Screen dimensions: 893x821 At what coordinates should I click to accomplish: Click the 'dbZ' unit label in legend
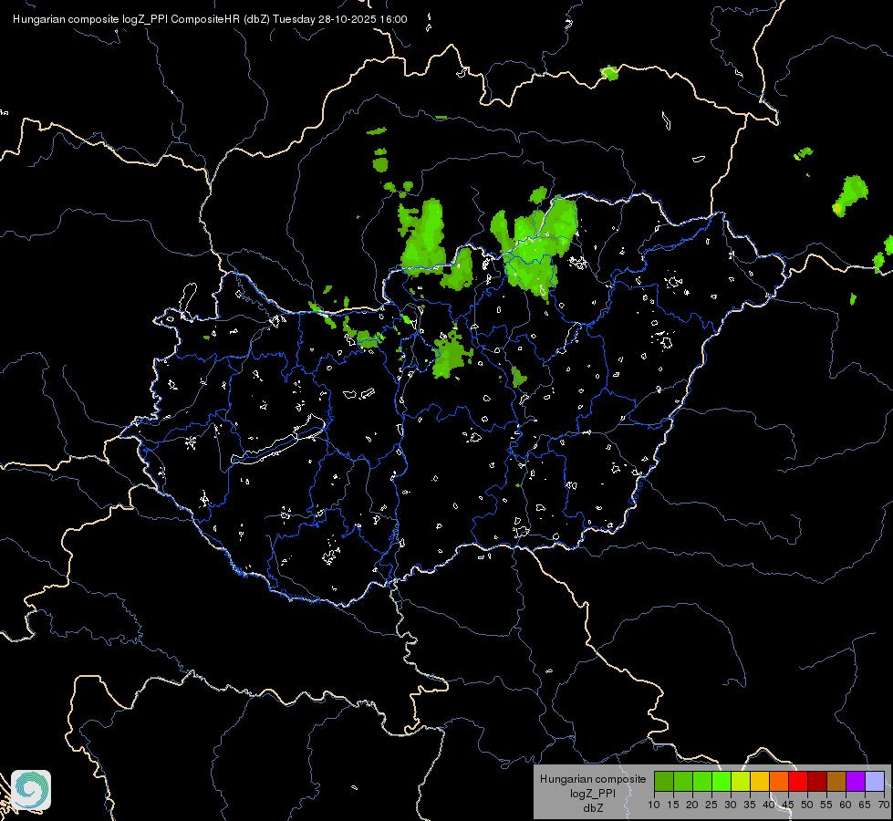593,808
